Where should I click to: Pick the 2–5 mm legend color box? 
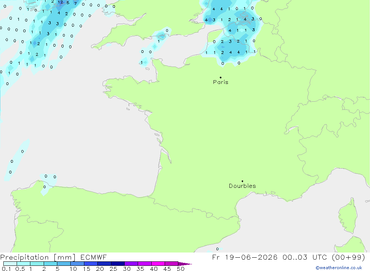point(50,264)
